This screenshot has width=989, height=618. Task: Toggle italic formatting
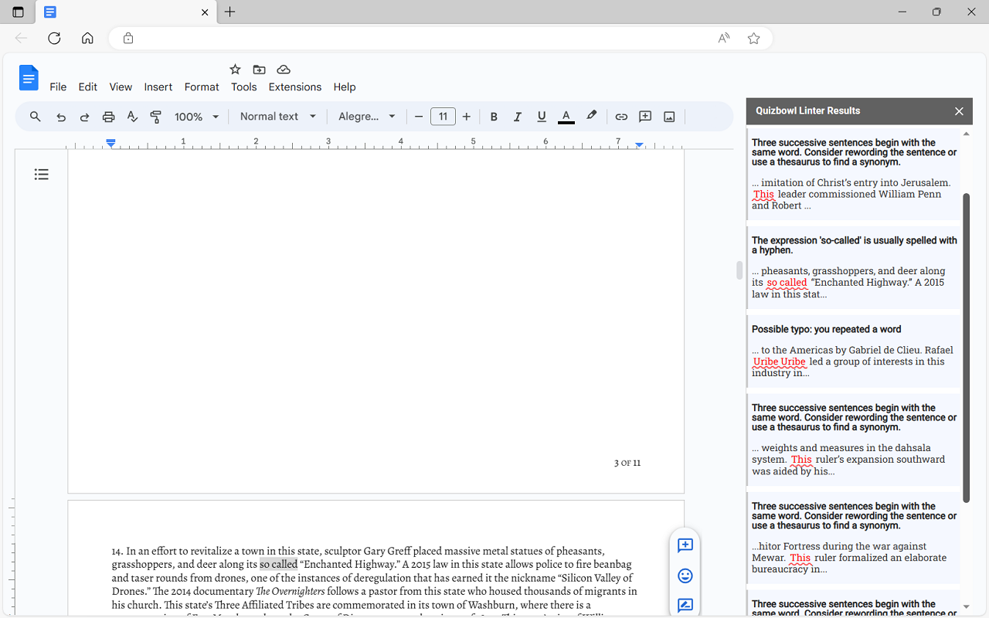point(518,117)
